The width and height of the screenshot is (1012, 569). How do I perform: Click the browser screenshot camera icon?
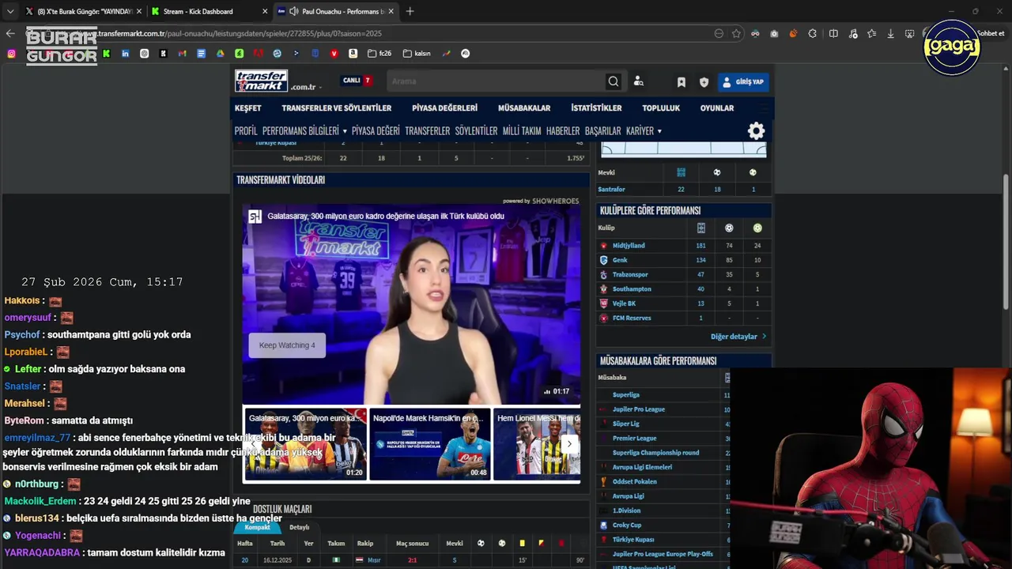(774, 33)
